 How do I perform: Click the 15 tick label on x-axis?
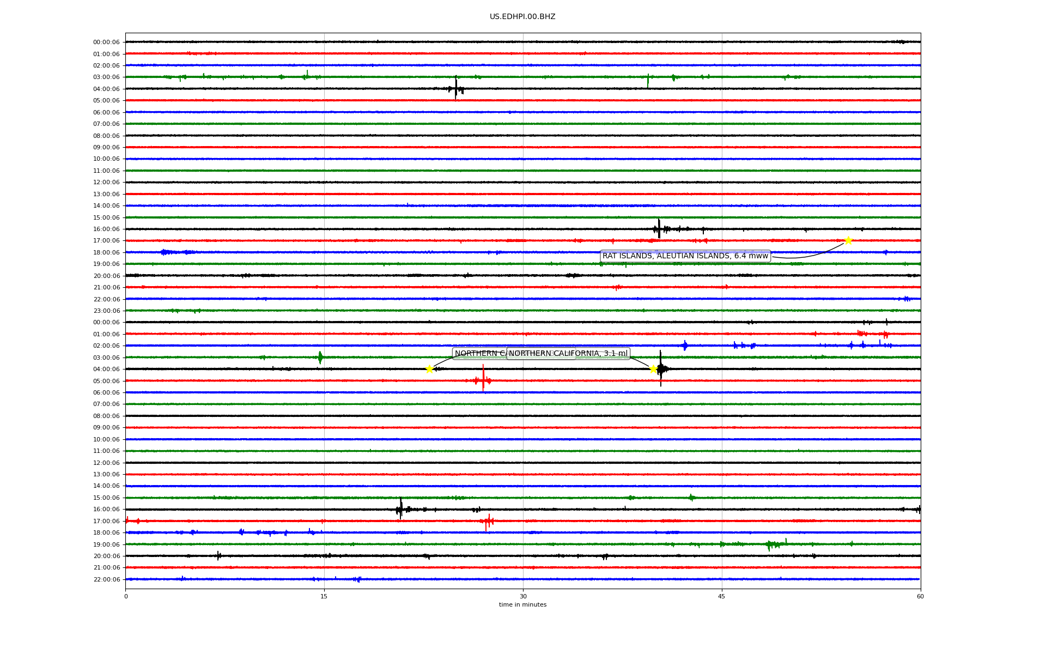click(324, 596)
